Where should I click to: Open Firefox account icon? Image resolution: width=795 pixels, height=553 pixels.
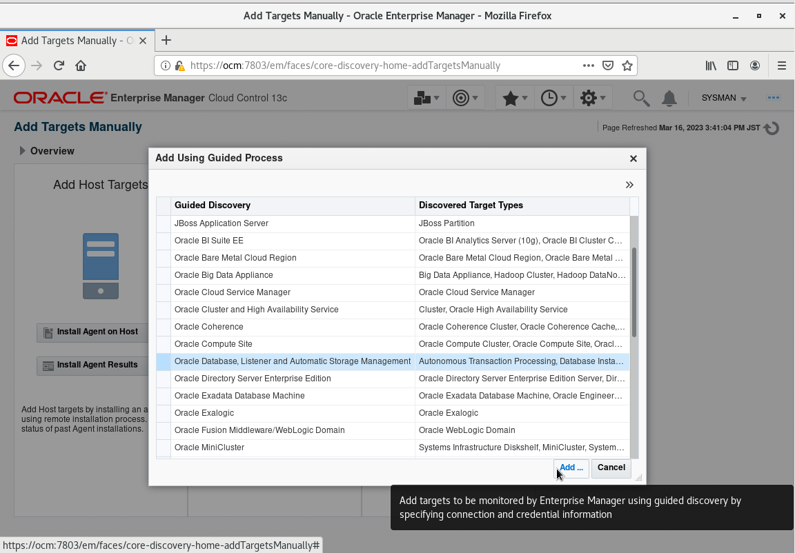[x=755, y=66]
